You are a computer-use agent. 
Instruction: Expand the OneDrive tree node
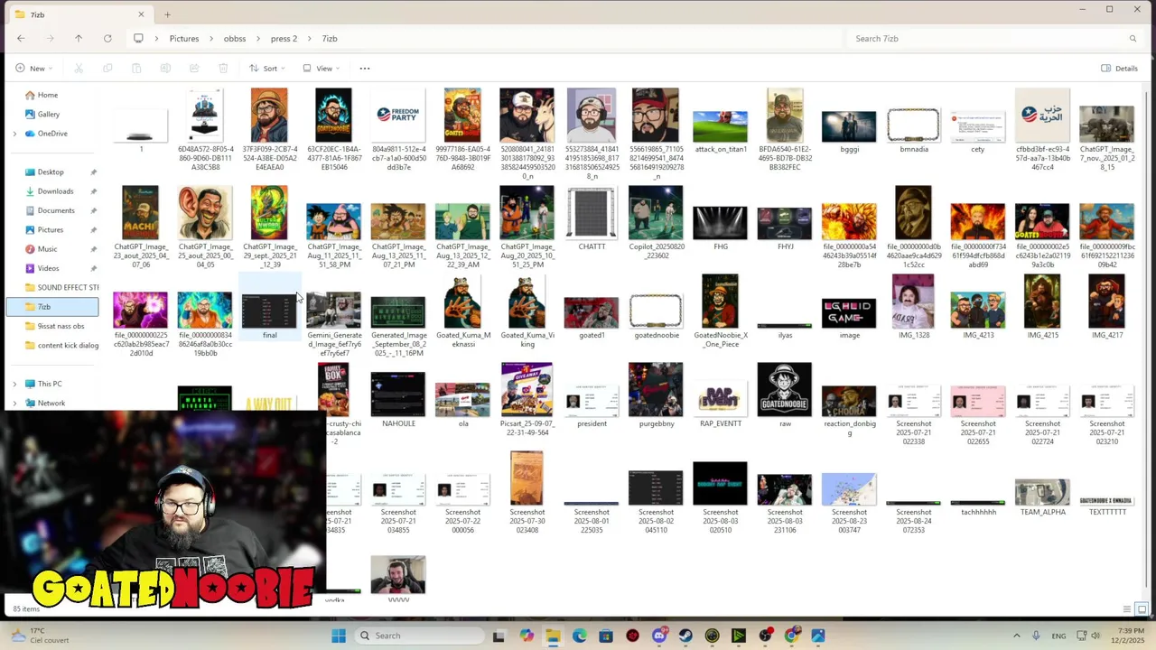coord(14,134)
